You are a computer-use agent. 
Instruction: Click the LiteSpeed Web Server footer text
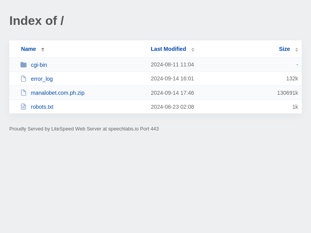[x=84, y=129]
